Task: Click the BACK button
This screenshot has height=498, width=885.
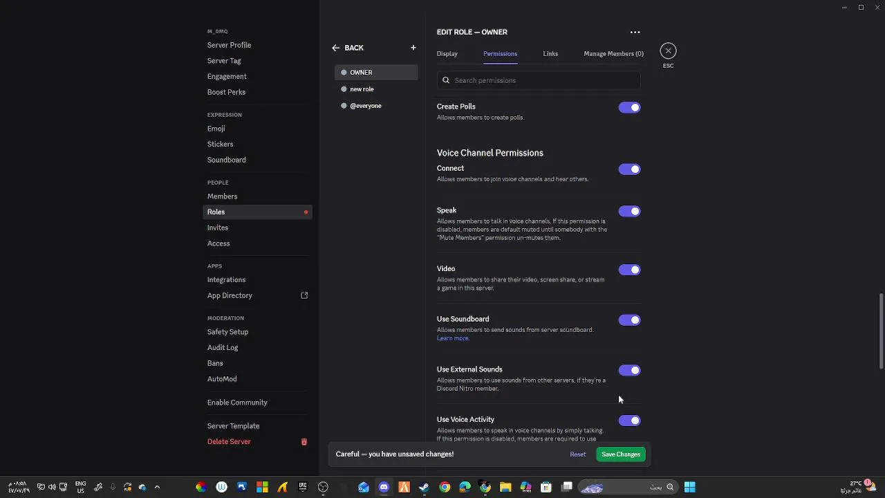Action: click(x=348, y=48)
